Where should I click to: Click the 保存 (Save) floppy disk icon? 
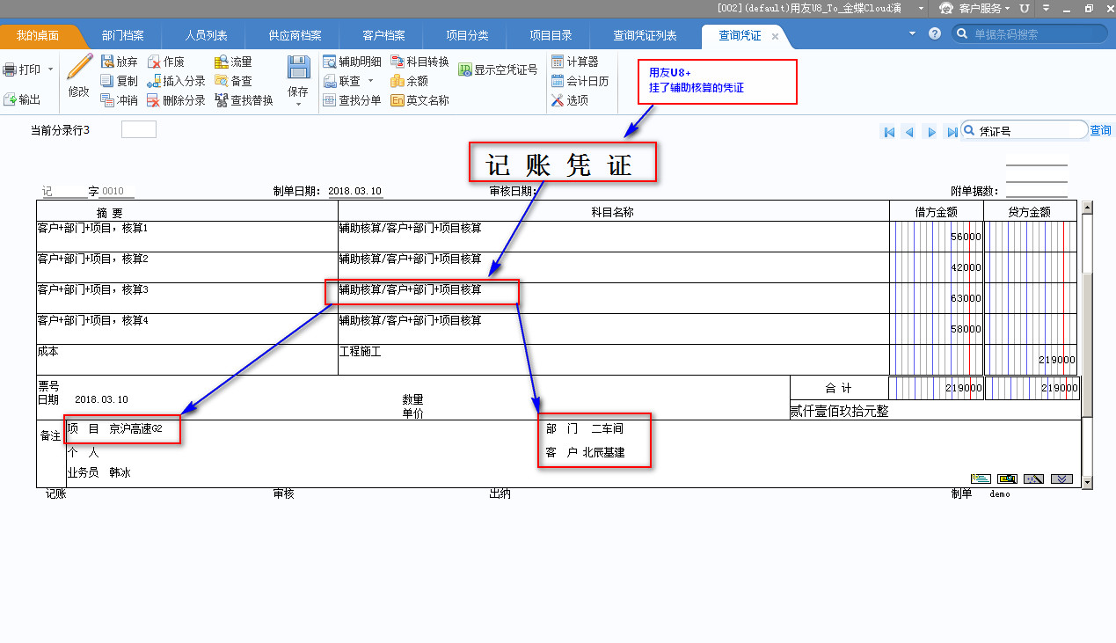(x=298, y=69)
